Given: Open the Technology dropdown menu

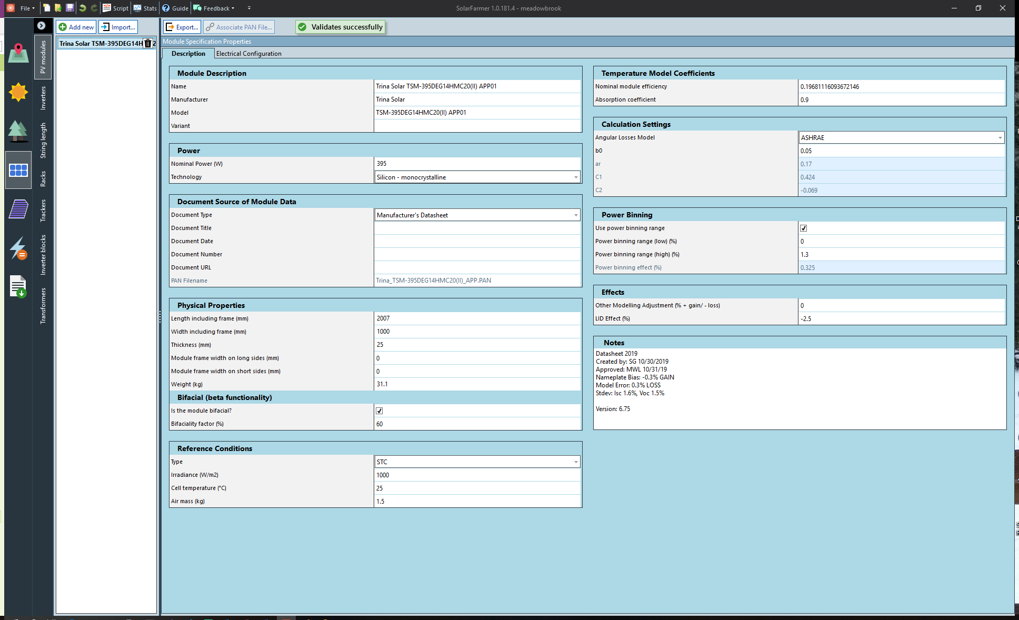Looking at the screenshot, I should click(x=577, y=177).
